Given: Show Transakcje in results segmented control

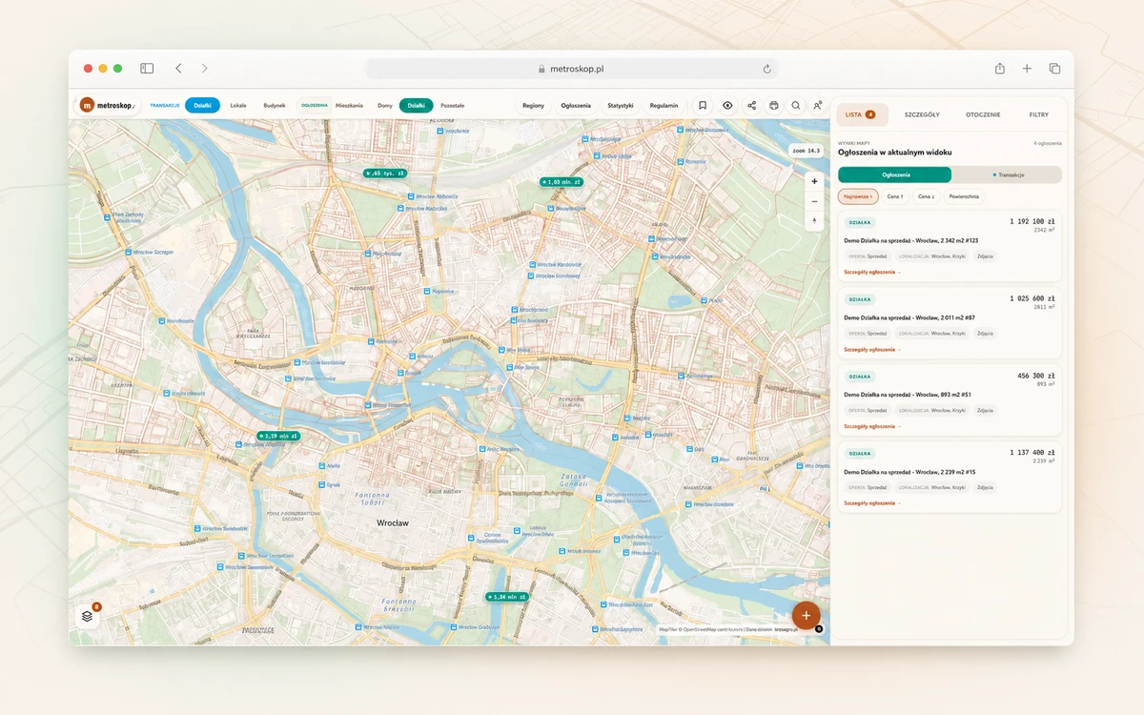Looking at the screenshot, I should 1007,175.
